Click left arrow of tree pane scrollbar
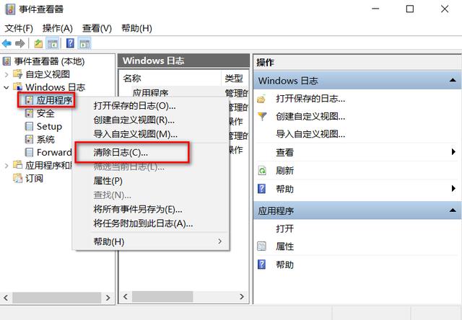Image resolution: width=462 pixels, height=320 pixels. click(x=6, y=298)
